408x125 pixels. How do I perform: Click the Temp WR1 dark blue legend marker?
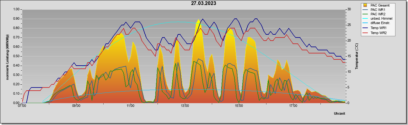(x=365, y=28)
